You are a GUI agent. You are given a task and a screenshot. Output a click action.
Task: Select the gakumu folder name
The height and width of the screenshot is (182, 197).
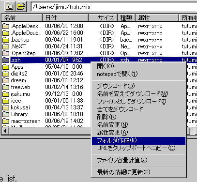[x=20, y=94]
